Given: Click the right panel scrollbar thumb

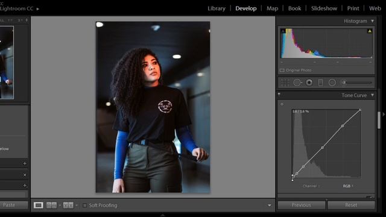Looking at the screenshot, I should (x=379, y=120).
